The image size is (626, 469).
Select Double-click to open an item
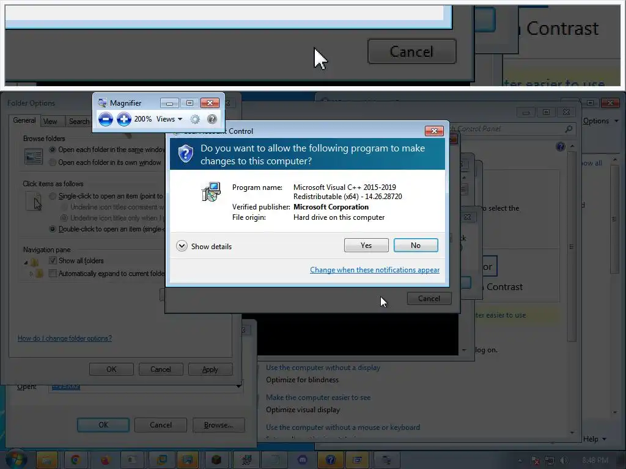pyautogui.click(x=53, y=229)
